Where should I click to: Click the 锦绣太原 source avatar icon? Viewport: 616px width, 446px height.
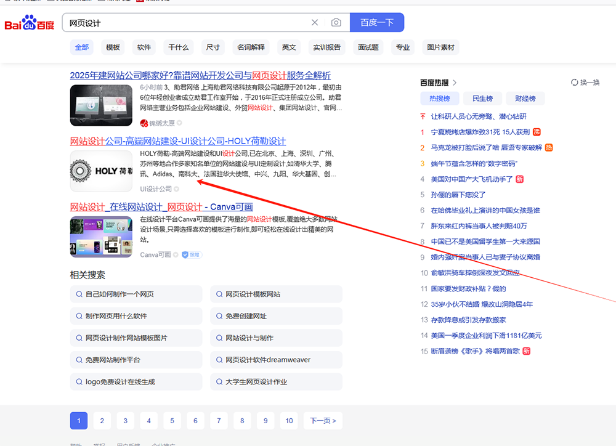pos(144,123)
